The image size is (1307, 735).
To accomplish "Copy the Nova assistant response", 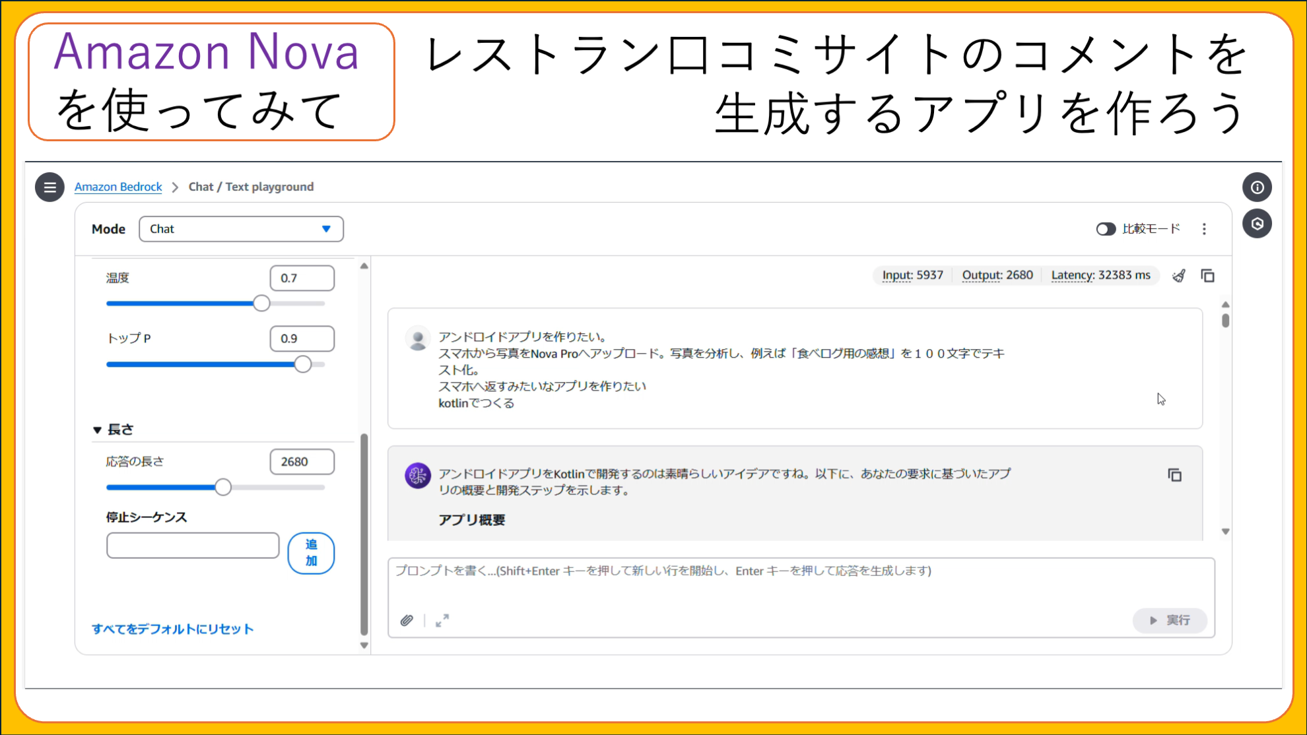I will click(1174, 475).
